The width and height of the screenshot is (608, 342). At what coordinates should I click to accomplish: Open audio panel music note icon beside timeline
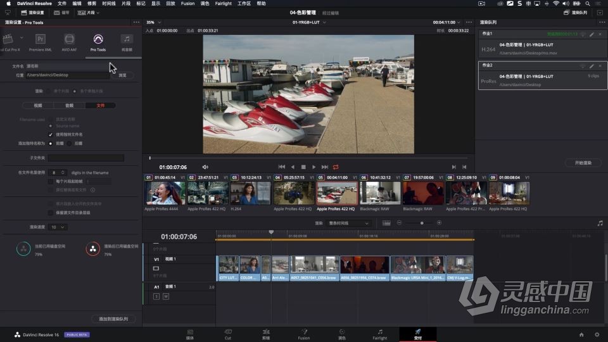[600, 224]
